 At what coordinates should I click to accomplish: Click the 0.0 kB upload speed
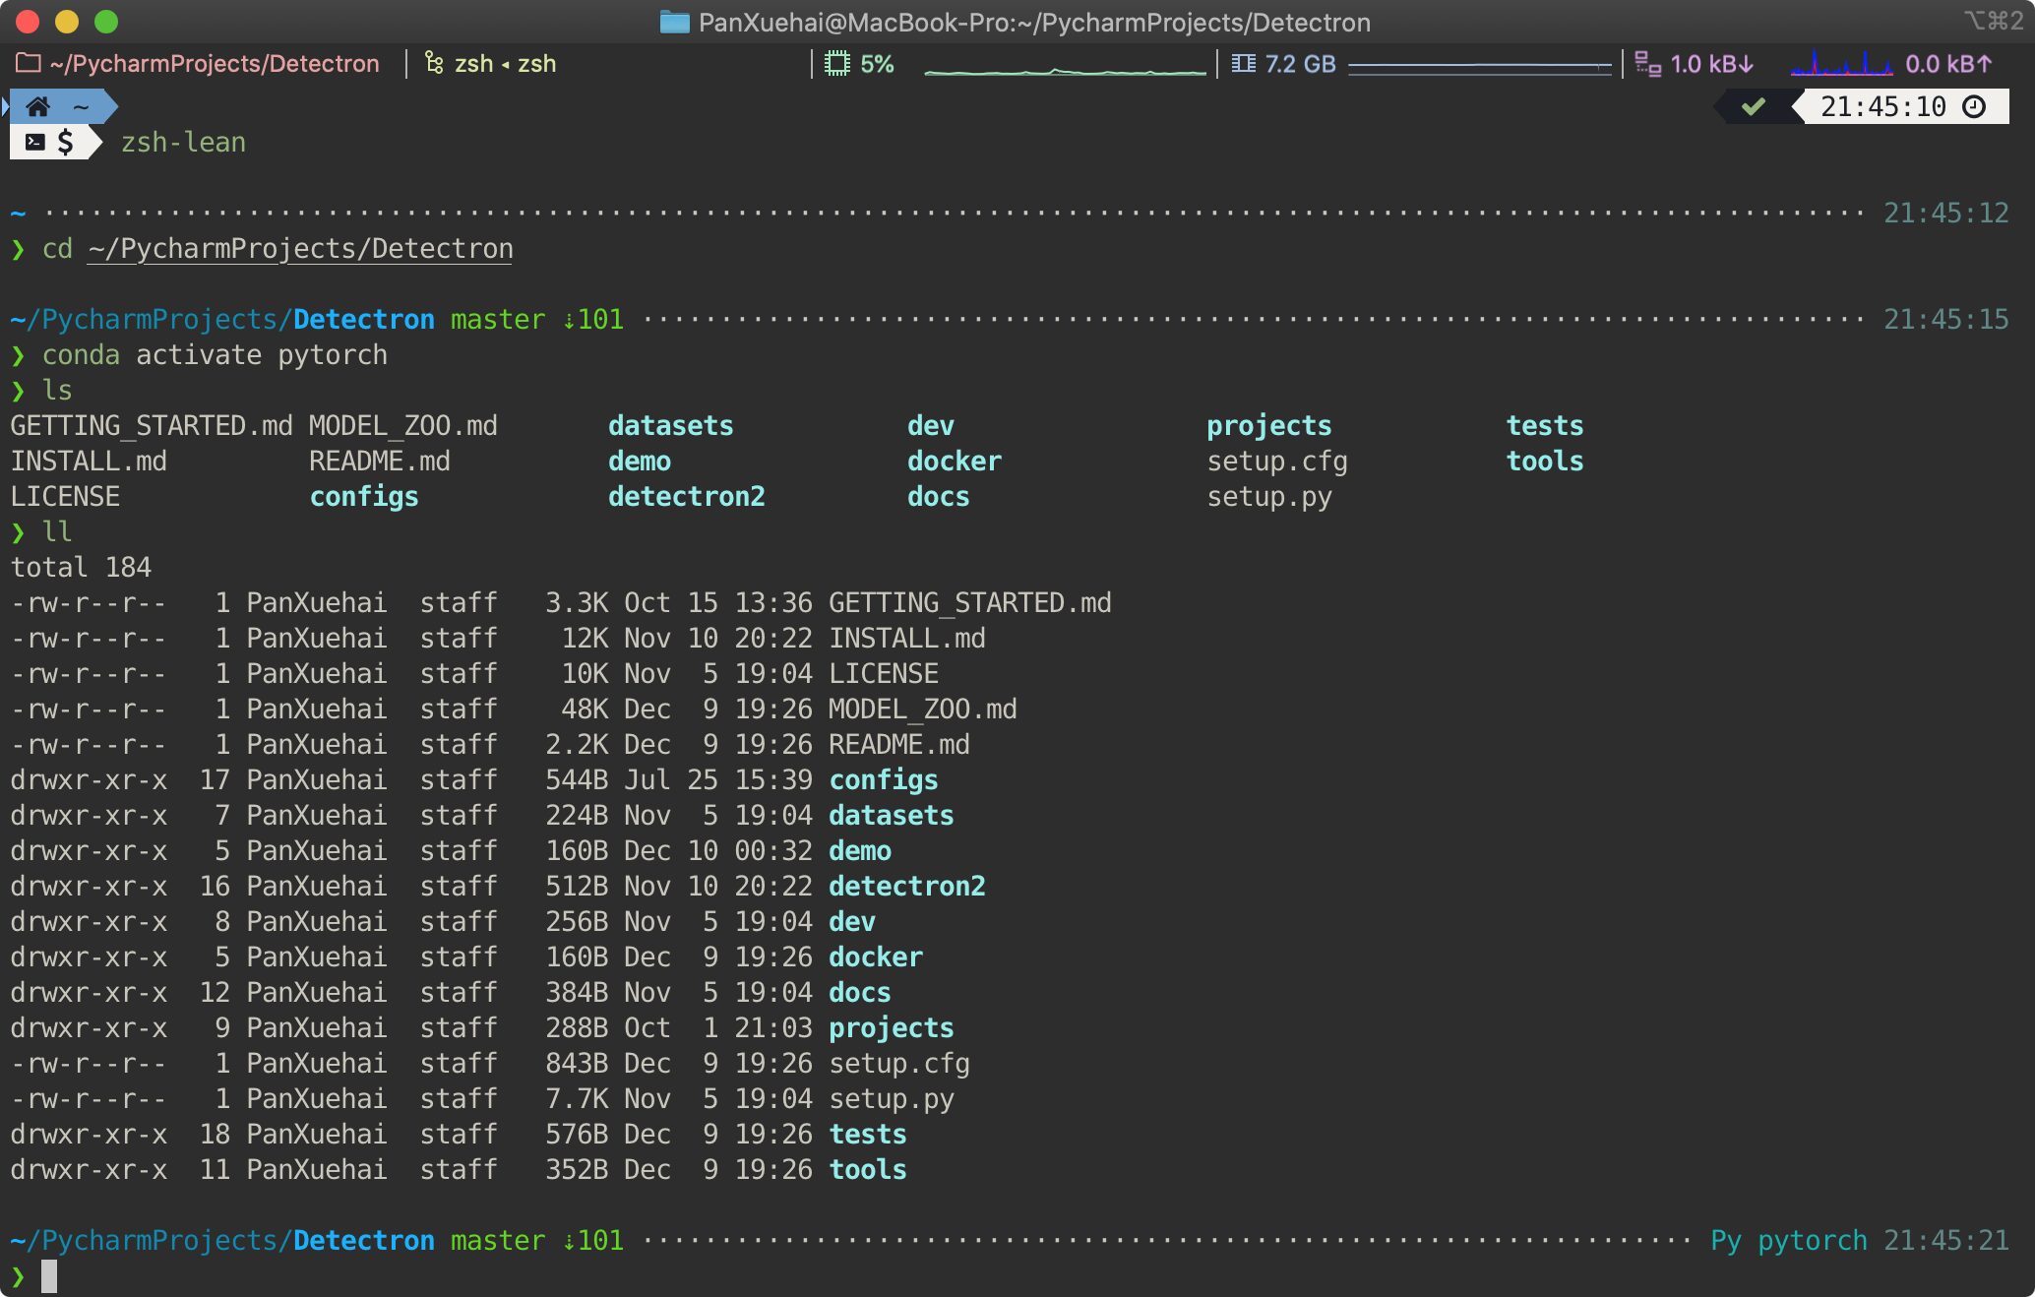[1948, 64]
